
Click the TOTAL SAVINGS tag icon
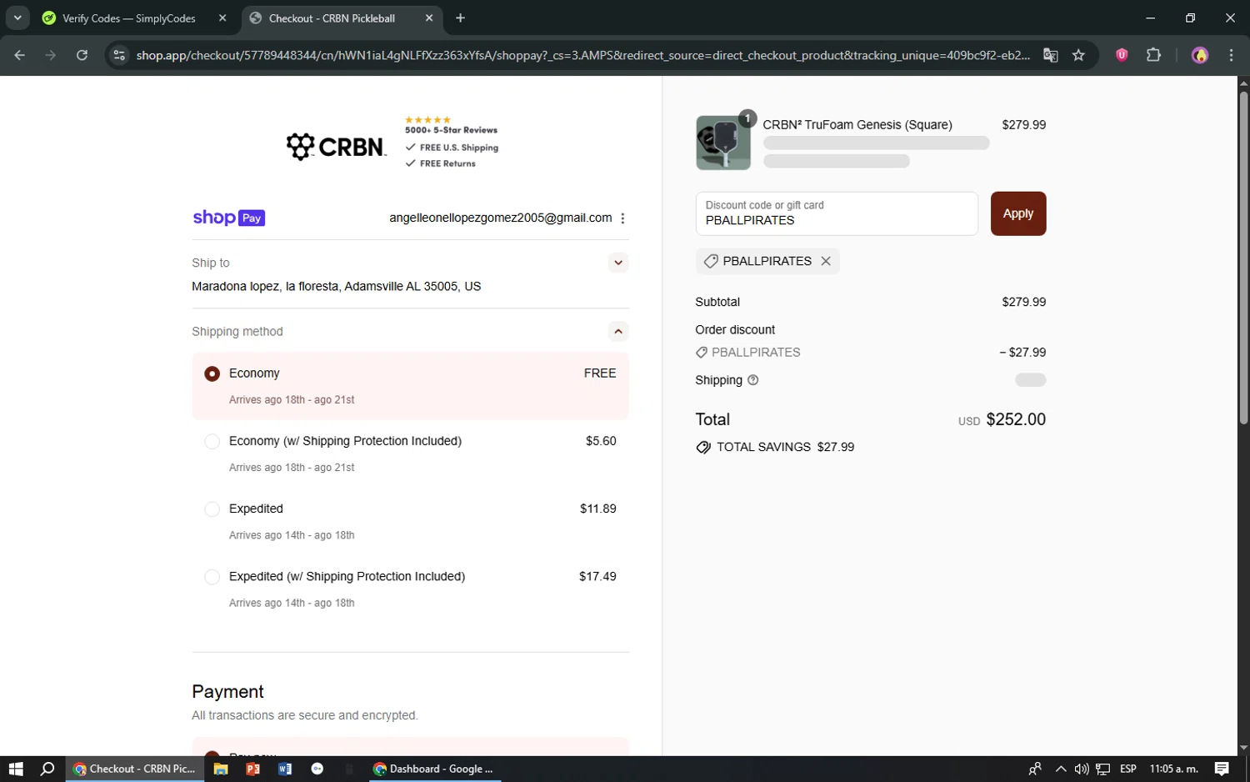[703, 447]
